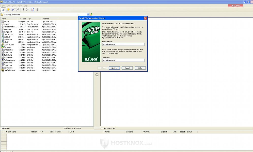The height and width of the screenshot is (152, 253).
Task: Open the Edit menu
Action: pos(8,6)
